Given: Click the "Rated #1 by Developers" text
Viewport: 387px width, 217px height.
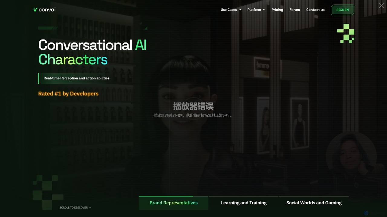Looking at the screenshot, I should [x=68, y=94].
